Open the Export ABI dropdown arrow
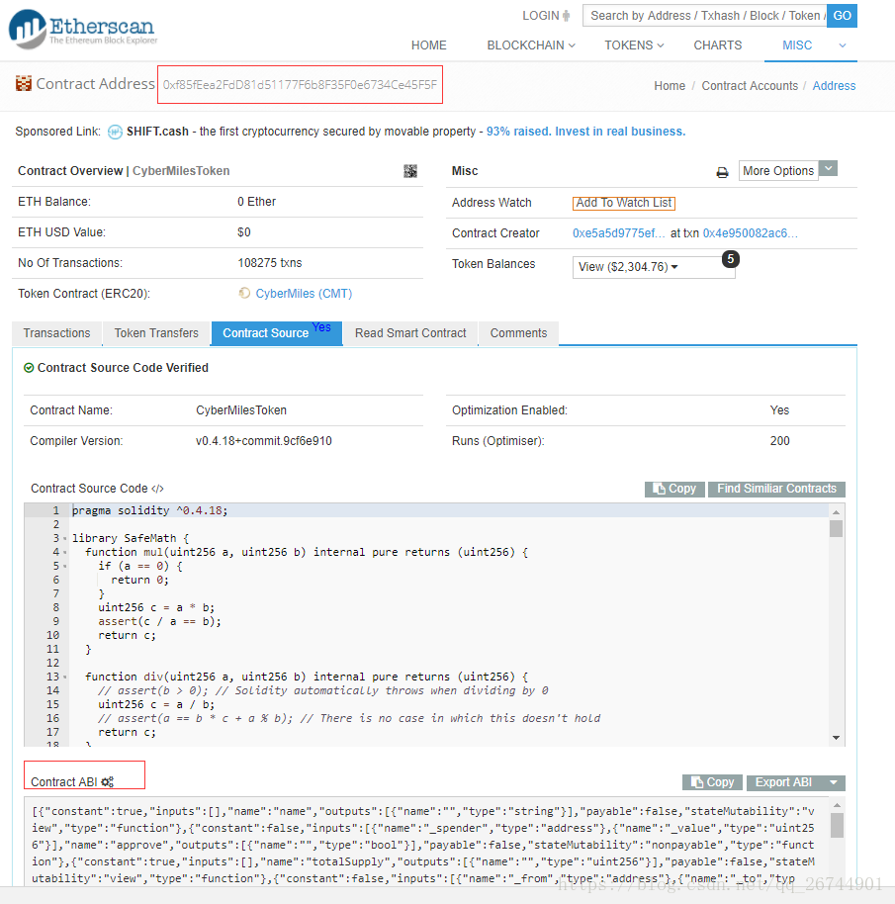 pos(832,781)
